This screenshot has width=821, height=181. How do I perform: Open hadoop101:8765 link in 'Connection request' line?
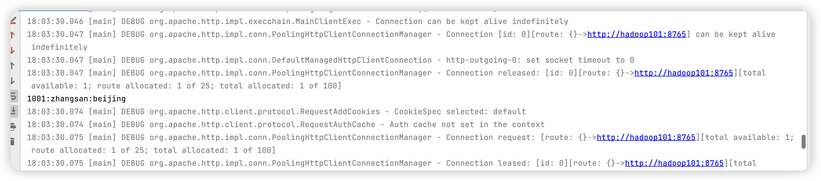[x=646, y=137]
